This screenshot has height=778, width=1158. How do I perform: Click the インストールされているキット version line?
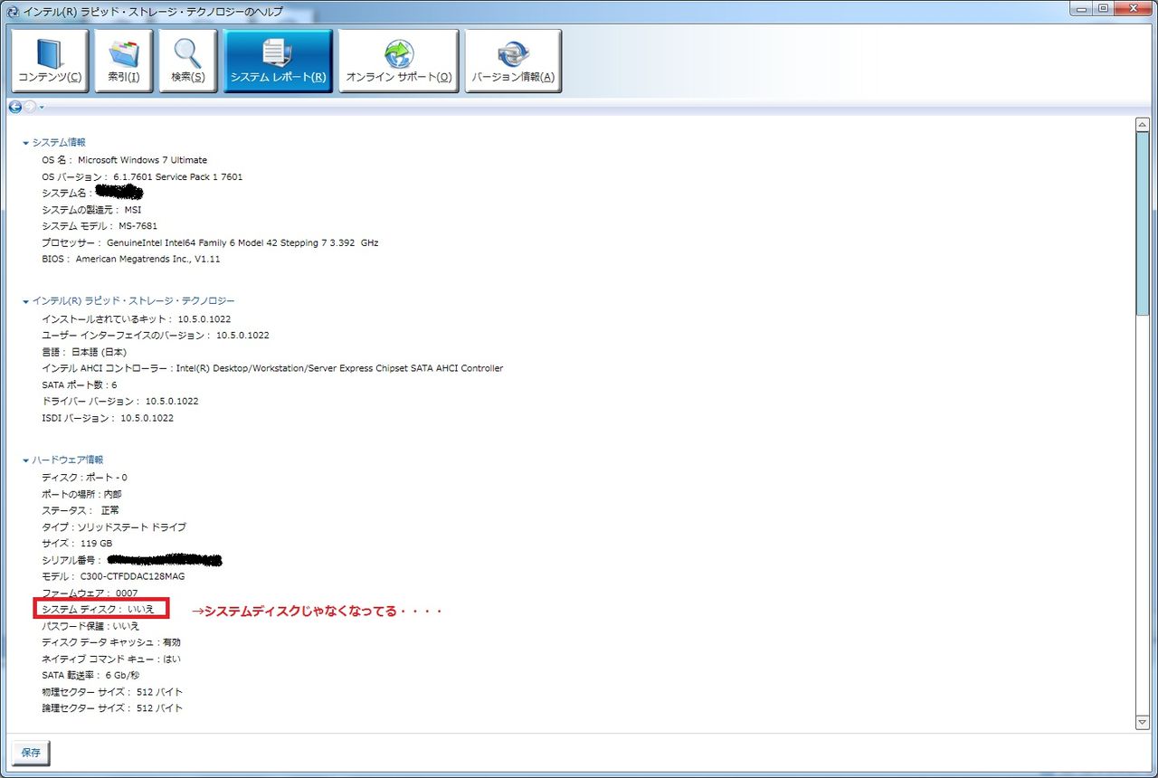pyautogui.click(x=136, y=319)
